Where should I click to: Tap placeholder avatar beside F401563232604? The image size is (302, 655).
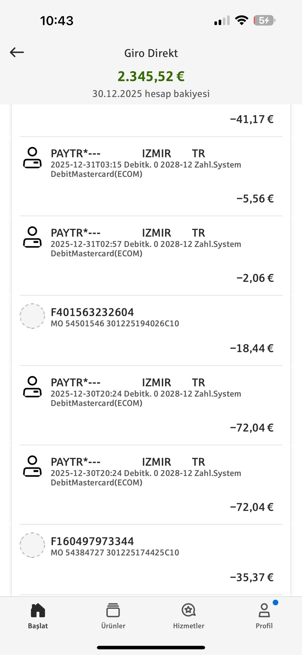pos(32,316)
